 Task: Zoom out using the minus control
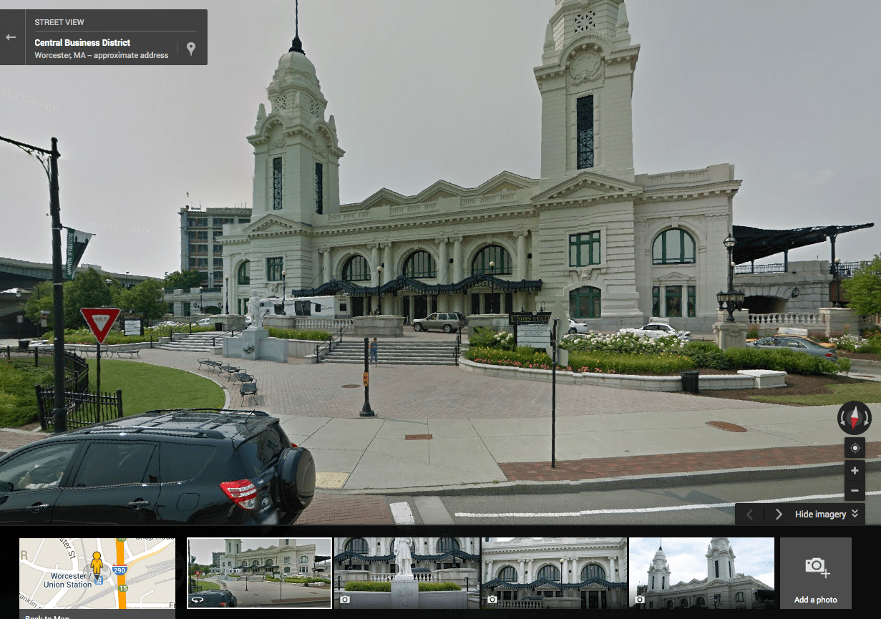(x=855, y=490)
